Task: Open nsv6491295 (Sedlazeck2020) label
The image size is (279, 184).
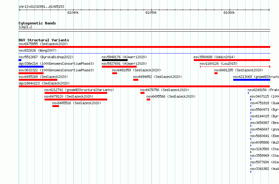Action: [239, 70]
